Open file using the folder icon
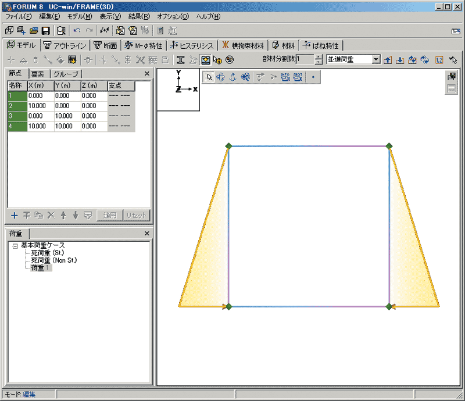The height and width of the screenshot is (401, 465). (34, 30)
